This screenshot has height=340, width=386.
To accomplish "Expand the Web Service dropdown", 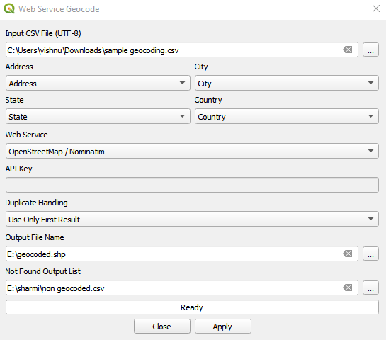I will 192,151.
